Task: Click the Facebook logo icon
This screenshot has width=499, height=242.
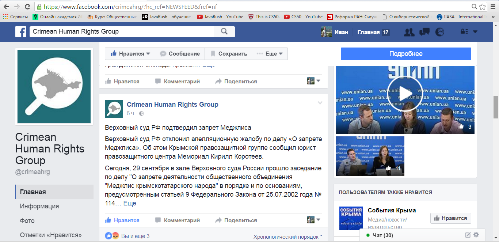Action: (x=21, y=32)
